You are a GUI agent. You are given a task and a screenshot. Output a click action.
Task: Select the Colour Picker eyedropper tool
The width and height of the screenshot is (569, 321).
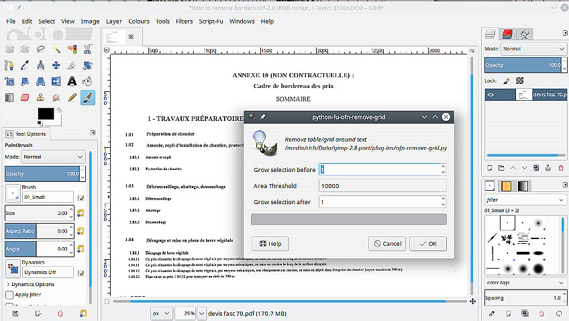(x=25, y=65)
